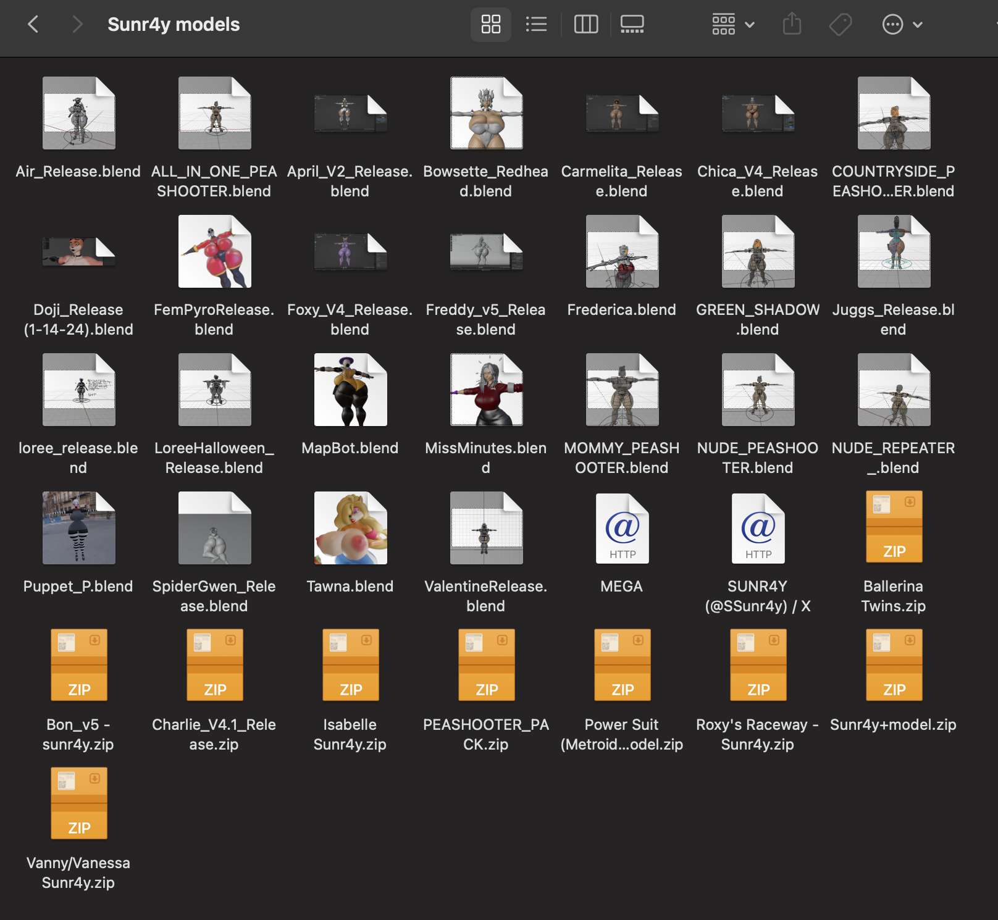The height and width of the screenshot is (920, 998).
Task: Select Juggs_Release.blend file icon
Action: [894, 251]
